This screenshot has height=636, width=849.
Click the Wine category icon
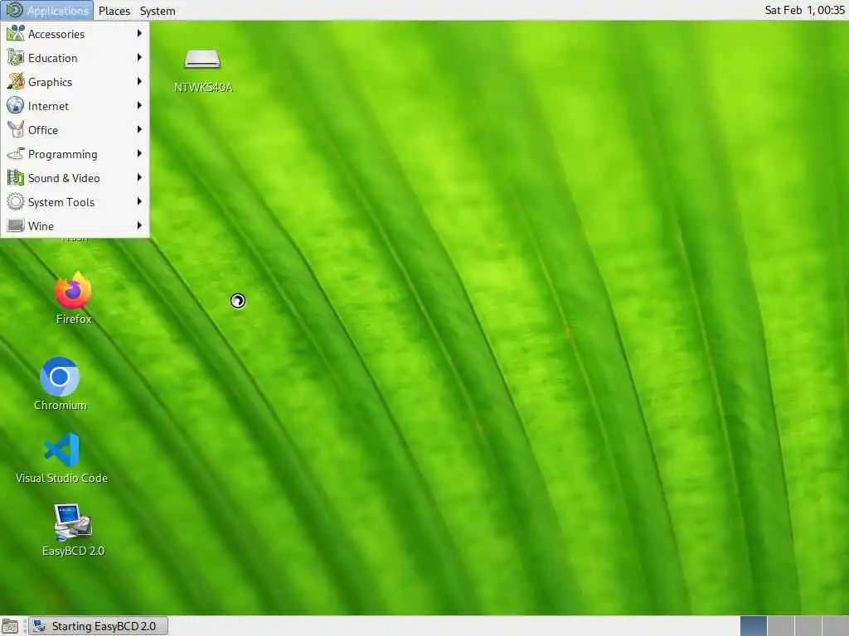pos(15,225)
